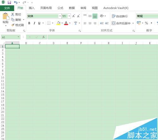Click the Insert Function fx icon
158x140 pixels.
[43, 37]
